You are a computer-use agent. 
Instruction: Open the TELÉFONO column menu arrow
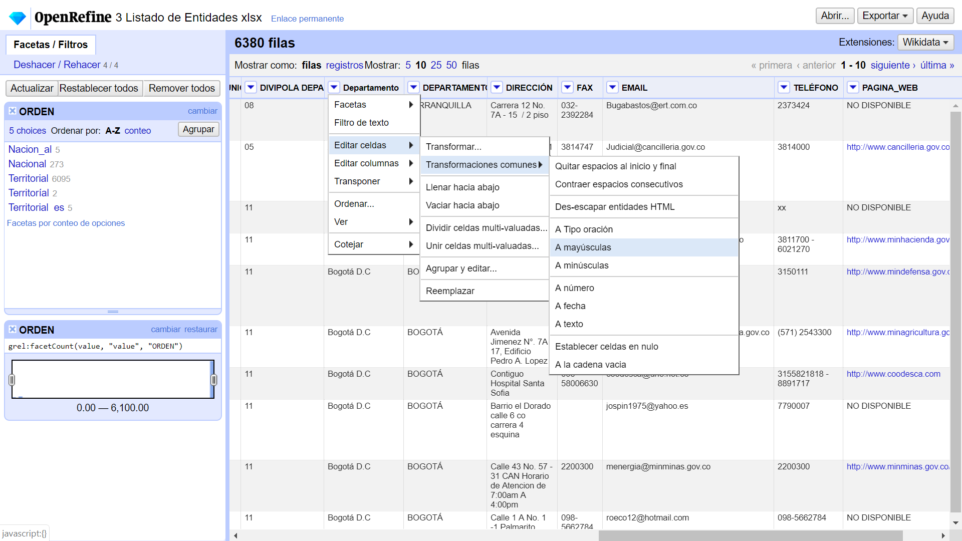tap(784, 88)
